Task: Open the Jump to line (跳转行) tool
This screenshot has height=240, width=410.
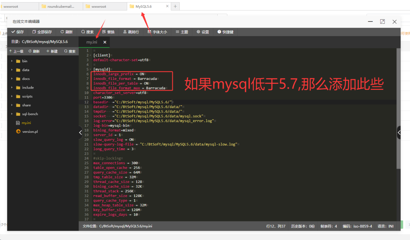Action: (x=131, y=32)
